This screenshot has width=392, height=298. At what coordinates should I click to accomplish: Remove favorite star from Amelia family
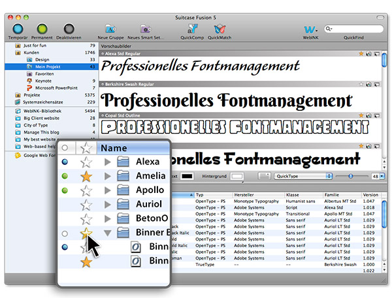(86, 177)
